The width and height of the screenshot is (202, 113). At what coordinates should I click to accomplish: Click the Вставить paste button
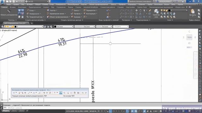tap(193, 13)
